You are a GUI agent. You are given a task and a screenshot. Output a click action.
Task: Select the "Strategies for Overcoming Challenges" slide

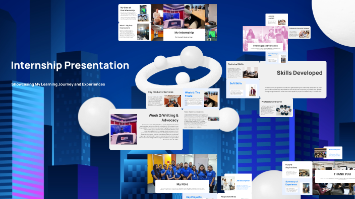pos(300,33)
